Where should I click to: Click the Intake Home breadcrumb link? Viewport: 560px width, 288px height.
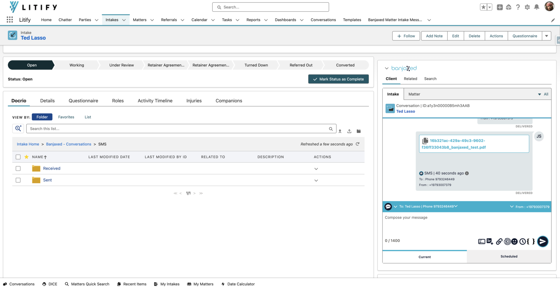28,144
